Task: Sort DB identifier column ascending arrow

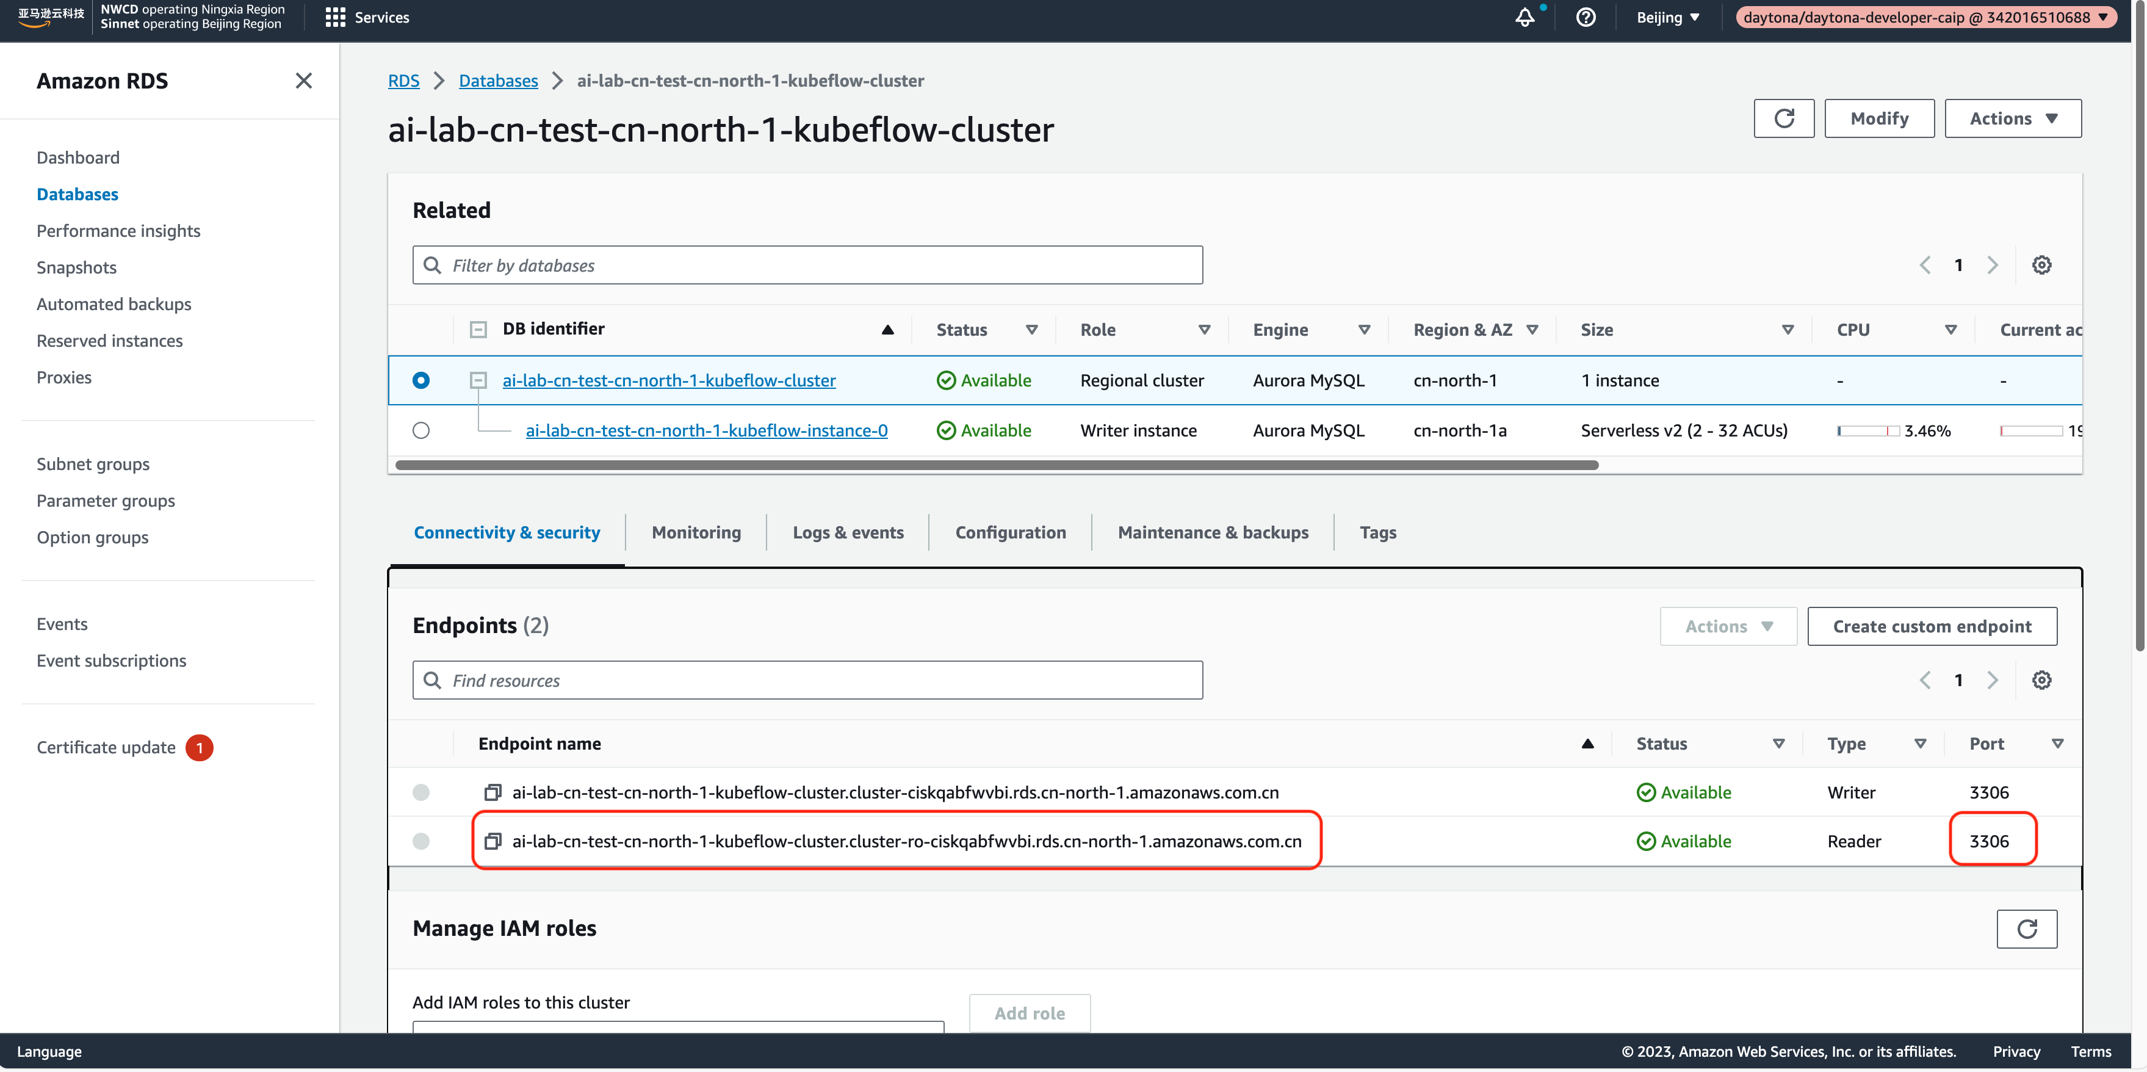Action: [887, 329]
